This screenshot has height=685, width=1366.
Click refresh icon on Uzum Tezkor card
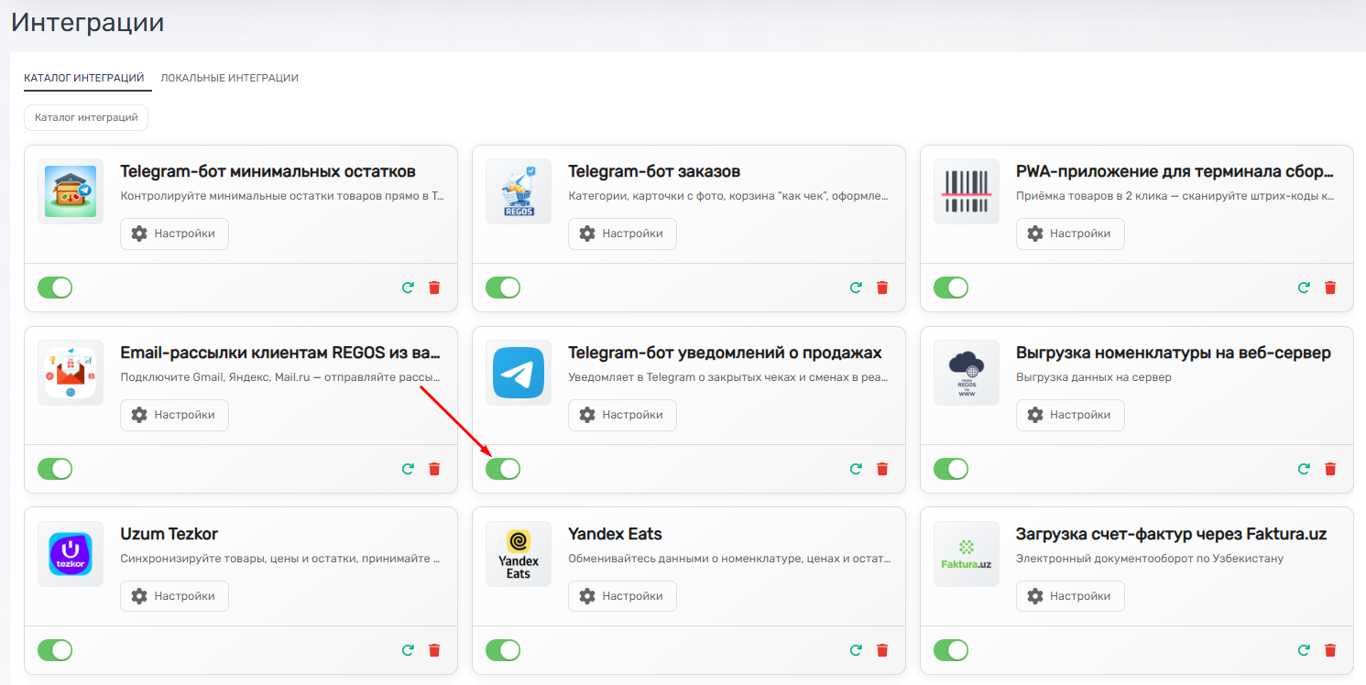tap(408, 650)
